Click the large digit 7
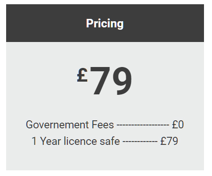212x176 pixels. coord(100,81)
